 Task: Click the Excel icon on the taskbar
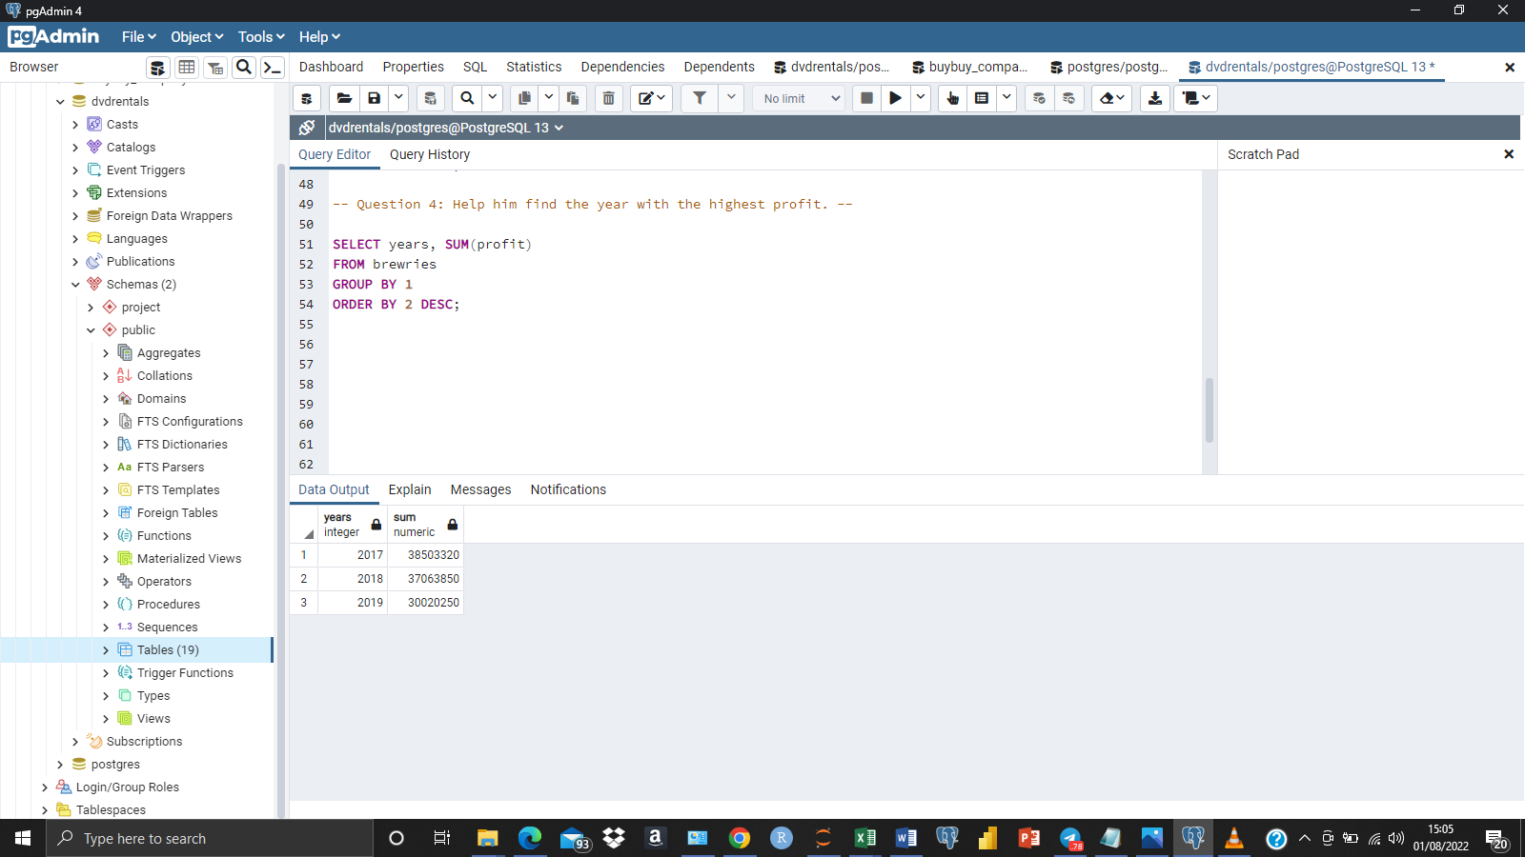864,839
